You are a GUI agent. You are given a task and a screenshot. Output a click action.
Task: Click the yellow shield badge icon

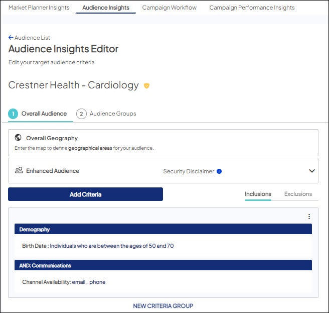coord(146,86)
